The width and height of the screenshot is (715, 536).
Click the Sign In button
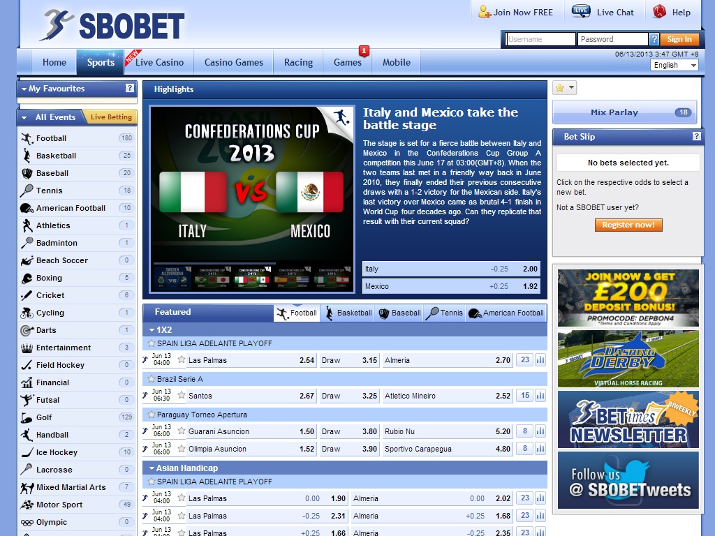679,39
